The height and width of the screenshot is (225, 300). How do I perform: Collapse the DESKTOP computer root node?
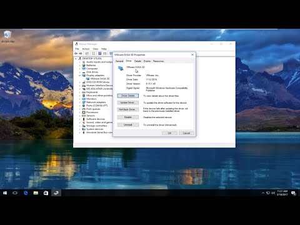[76, 59]
